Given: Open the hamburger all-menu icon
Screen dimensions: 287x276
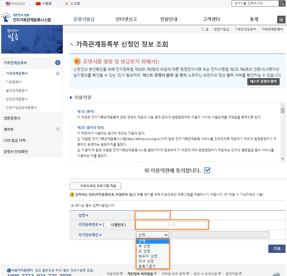Looking at the screenshot, I should [281, 20].
